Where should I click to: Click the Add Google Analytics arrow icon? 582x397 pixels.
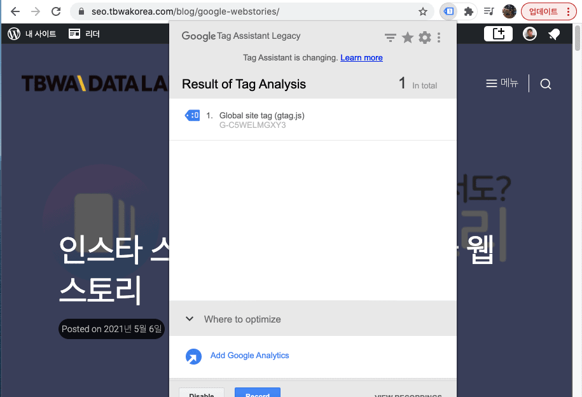pyautogui.click(x=193, y=356)
